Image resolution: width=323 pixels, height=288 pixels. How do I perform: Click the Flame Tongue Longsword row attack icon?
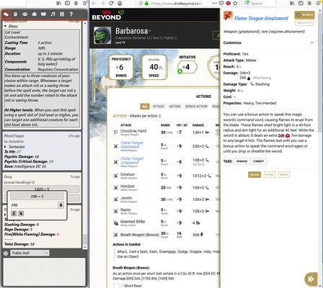115,162
